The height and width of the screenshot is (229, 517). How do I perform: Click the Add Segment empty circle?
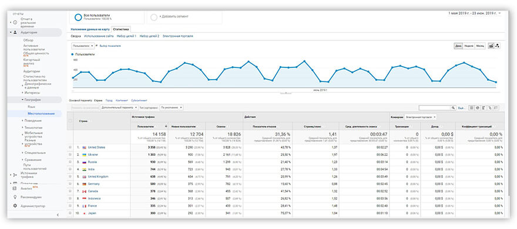154,17
